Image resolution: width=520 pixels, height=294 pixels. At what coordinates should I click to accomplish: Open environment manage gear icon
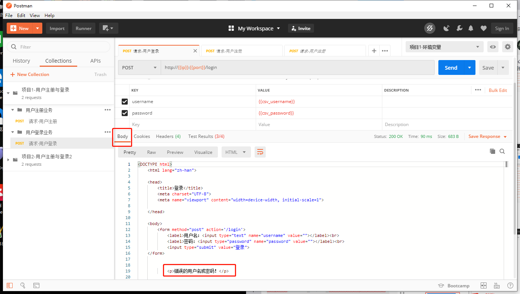point(508,47)
